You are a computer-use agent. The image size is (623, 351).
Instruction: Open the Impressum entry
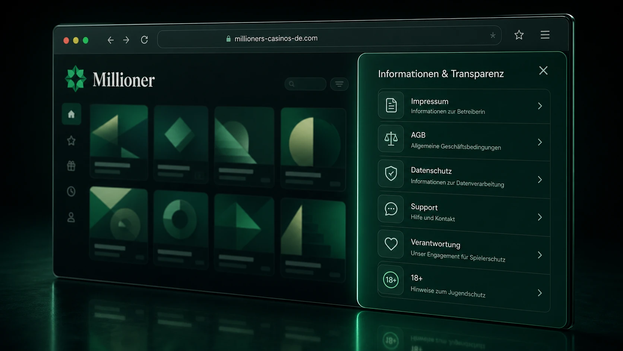pyautogui.click(x=464, y=106)
